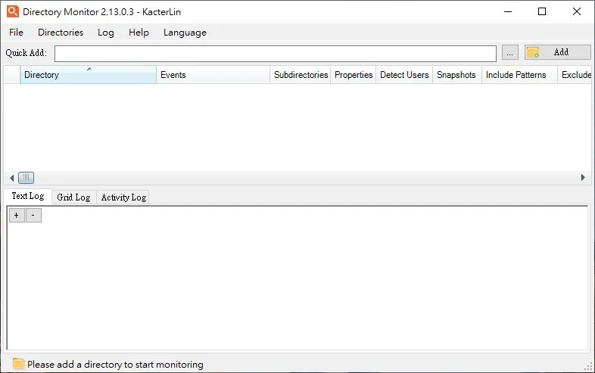Focus the Quick Add path input field
This screenshot has height=373, width=595.
pos(275,54)
